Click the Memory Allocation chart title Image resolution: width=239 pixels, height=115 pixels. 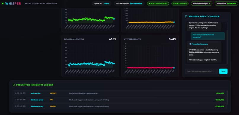point(74,39)
